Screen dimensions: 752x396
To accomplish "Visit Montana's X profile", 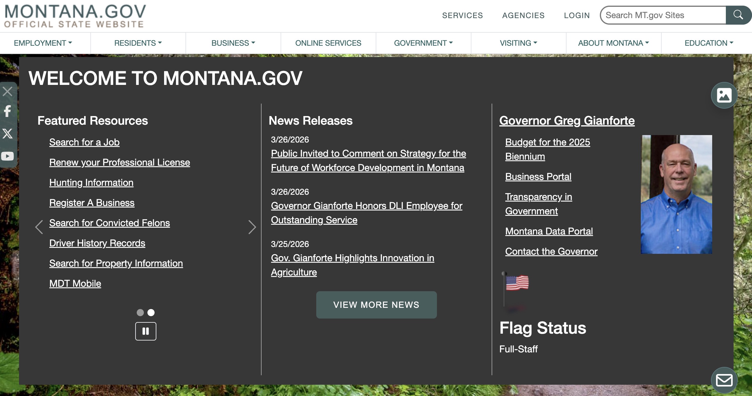I will click(x=7, y=134).
